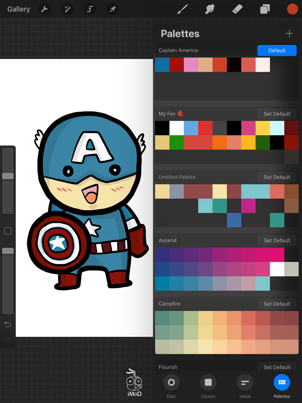This screenshot has height=403, width=302.
Task: Switch to the Value color tab
Action: pyautogui.click(x=245, y=386)
